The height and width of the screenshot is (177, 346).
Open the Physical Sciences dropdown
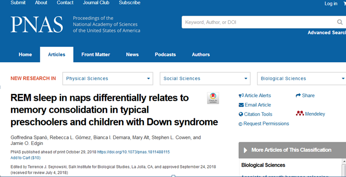108,79
